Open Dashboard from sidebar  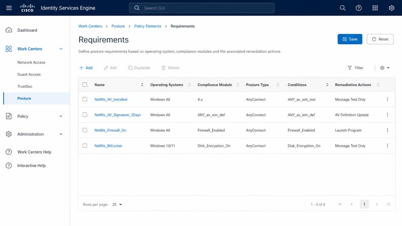point(27,30)
